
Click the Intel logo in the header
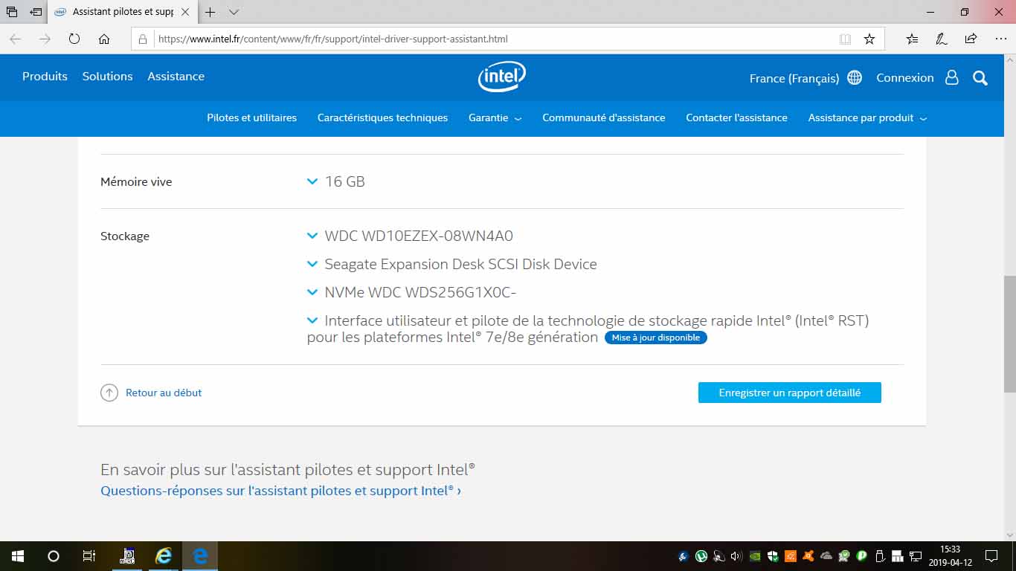coord(502,77)
